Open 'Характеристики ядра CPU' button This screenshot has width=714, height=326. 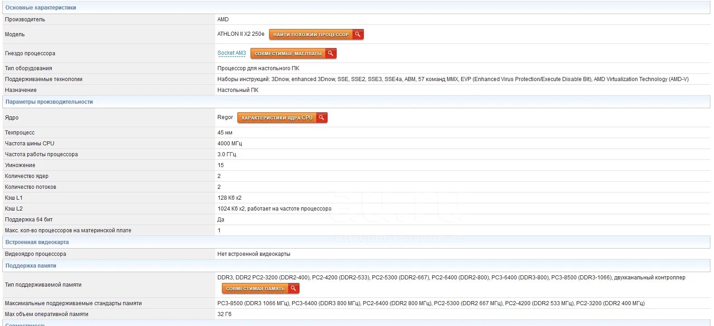pyautogui.click(x=282, y=118)
